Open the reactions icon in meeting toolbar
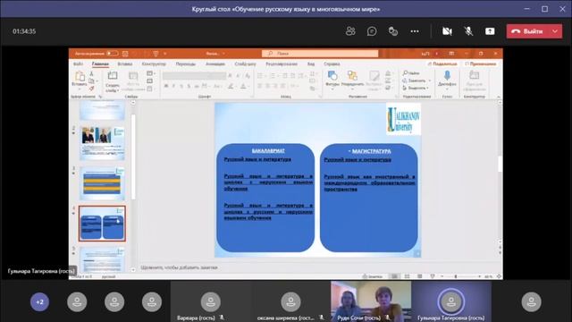Viewport: 572px width, 322px height. pyautogui.click(x=393, y=31)
